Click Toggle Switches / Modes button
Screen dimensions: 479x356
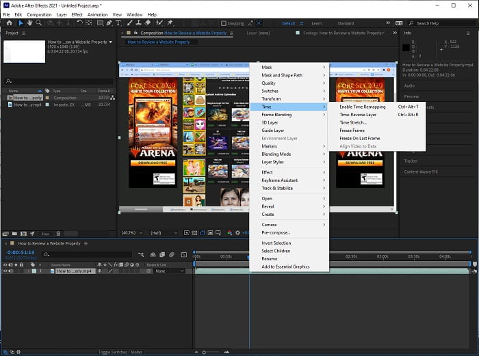pos(120,352)
